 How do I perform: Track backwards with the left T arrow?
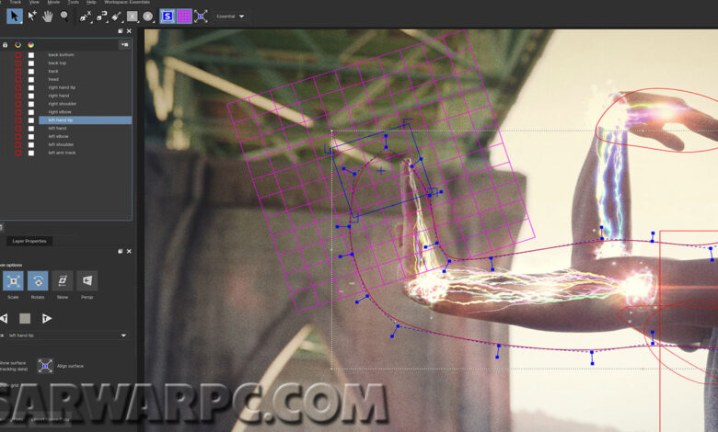[x=4, y=318]
